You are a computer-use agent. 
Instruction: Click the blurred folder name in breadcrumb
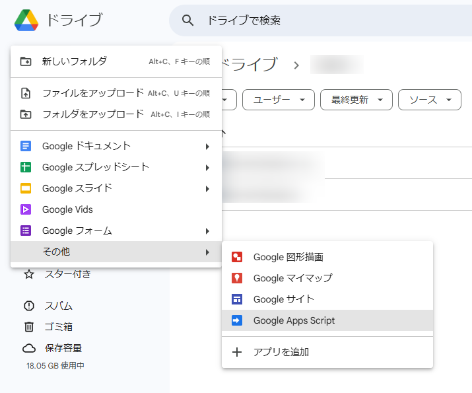(337, 65)
